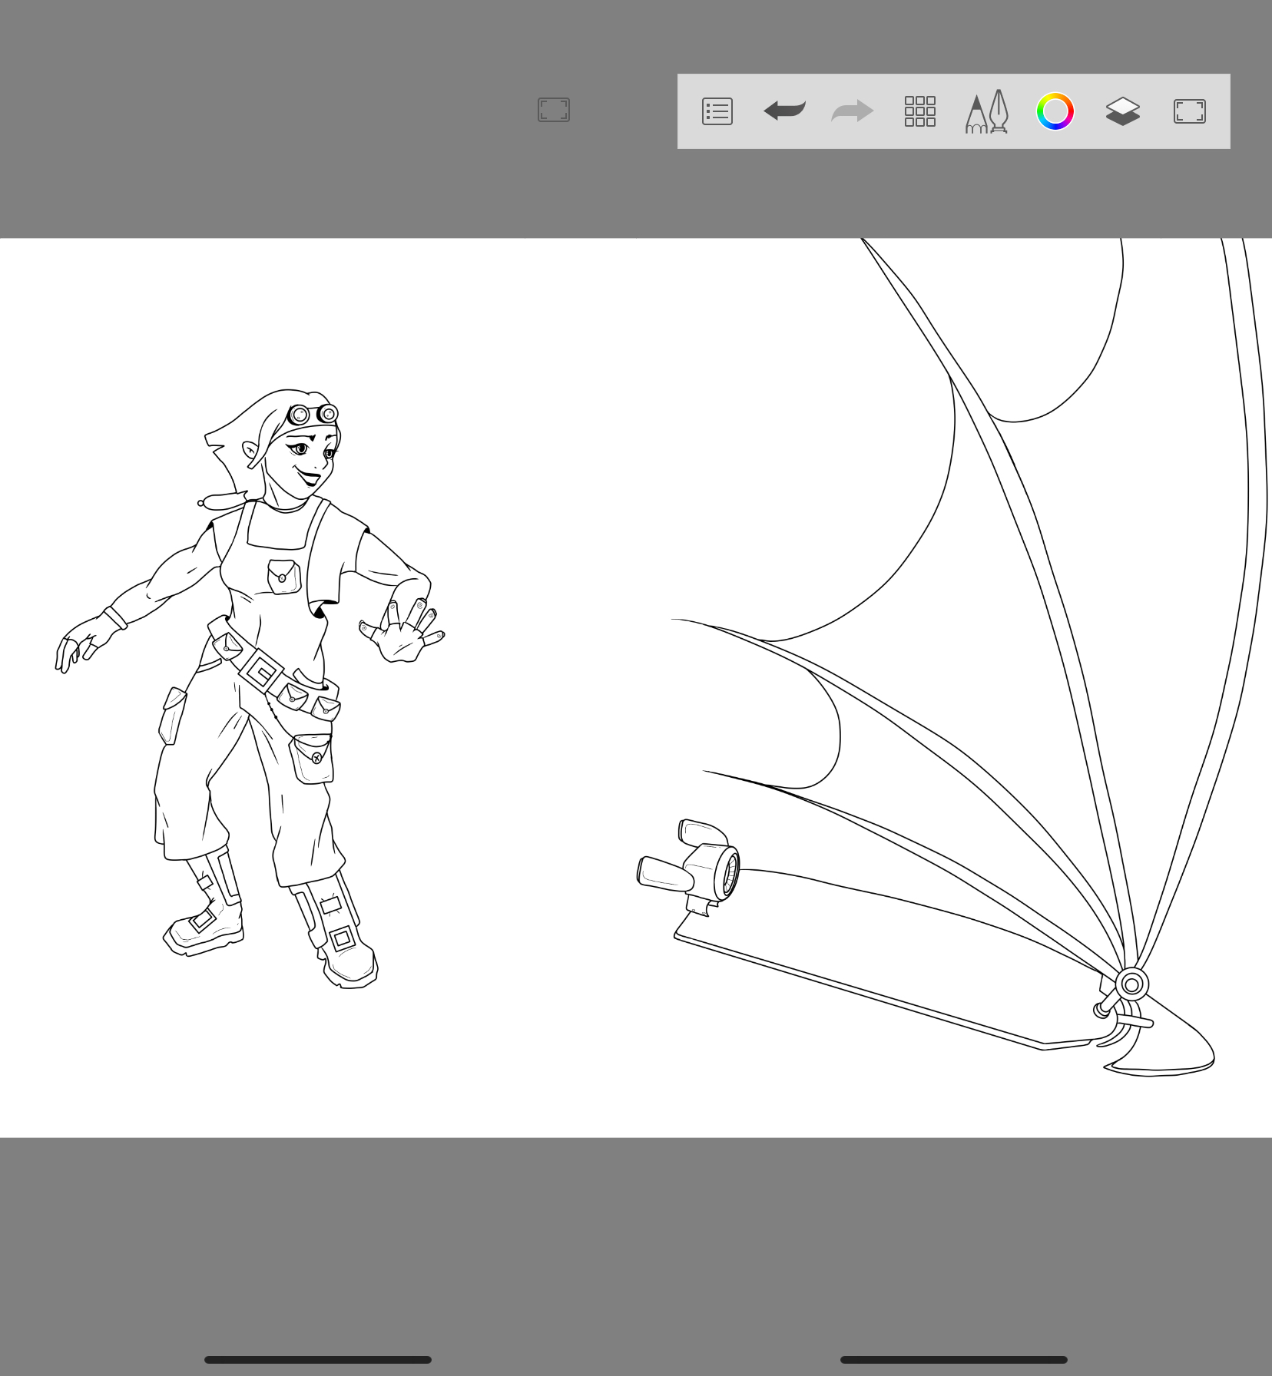Image resolution: width=1272 pixels, height=1376 pixels.
Task: Tap the faded frame icon outside toolbar
Action: [x=554, y=110]
